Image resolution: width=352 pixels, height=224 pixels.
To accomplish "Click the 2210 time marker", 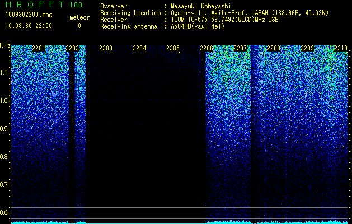I will click(x=341, y=48).
